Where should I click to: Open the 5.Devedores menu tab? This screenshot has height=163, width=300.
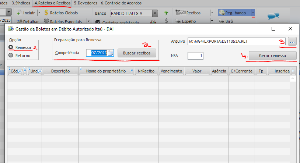click(x=86, y=3)
